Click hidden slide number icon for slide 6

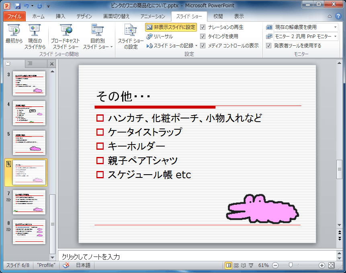8,164
